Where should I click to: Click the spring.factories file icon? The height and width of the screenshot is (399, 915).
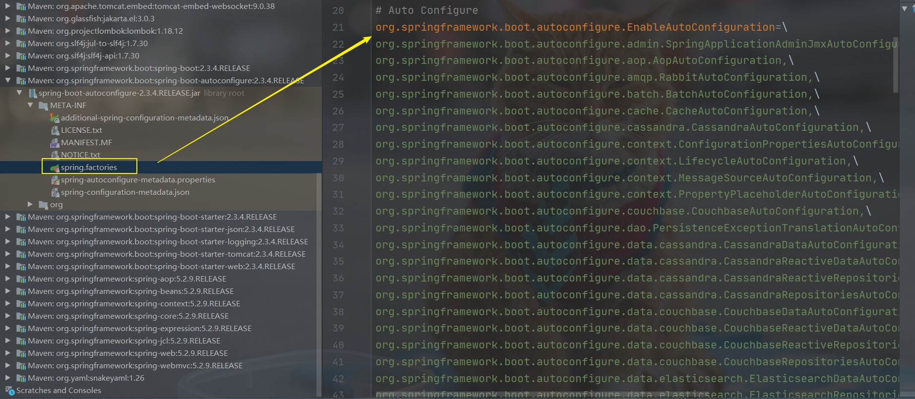(55, 168)
